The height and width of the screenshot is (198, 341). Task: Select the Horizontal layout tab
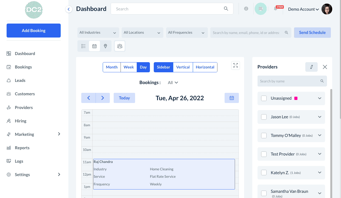click(205, 67)
